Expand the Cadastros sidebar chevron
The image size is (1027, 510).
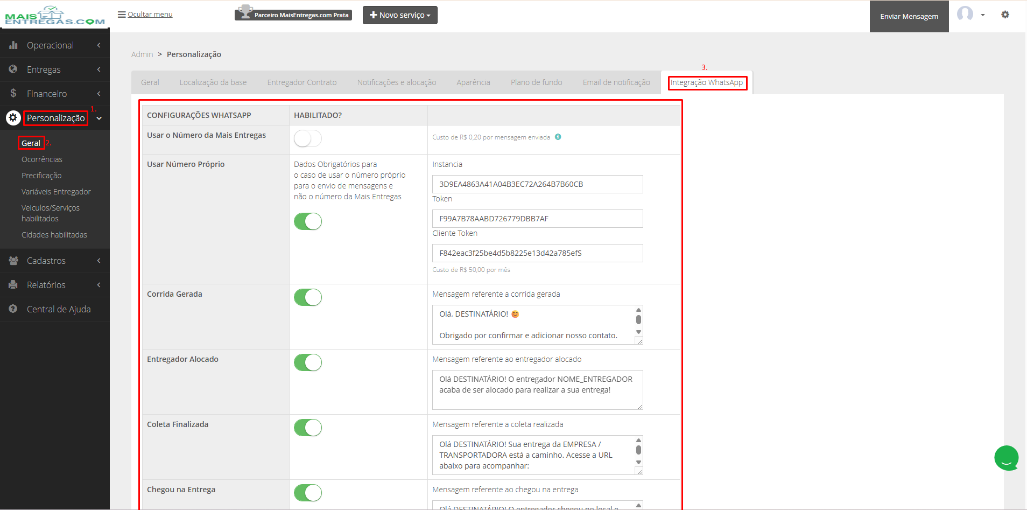tap(99, 261)
